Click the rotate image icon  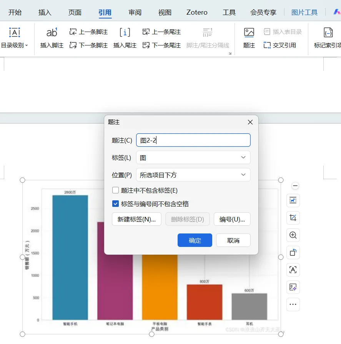(293, 252)
